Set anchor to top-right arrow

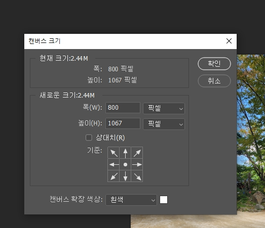pyautogui.click(x=137, y=153)
